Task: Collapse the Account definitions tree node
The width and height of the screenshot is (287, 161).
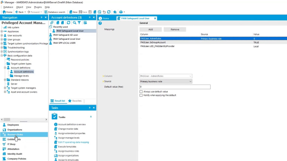Action: 5,68
